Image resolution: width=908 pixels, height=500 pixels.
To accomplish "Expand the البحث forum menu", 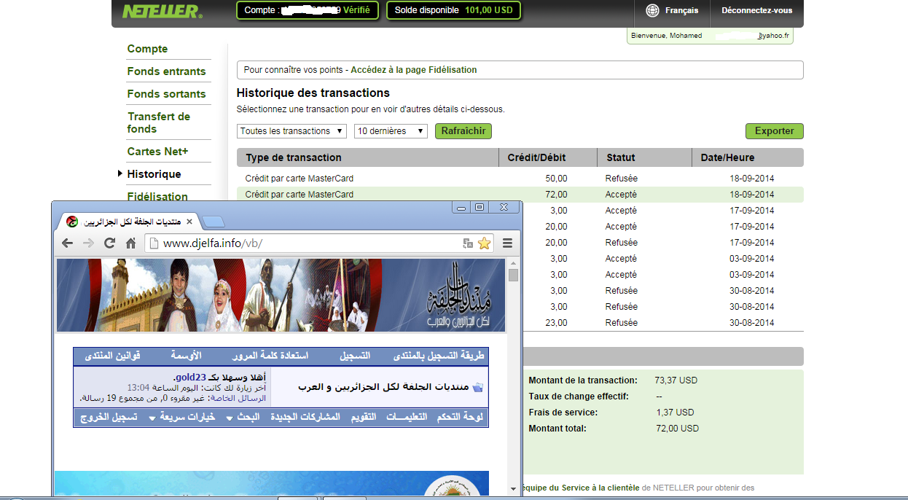I will coord(243,418).
